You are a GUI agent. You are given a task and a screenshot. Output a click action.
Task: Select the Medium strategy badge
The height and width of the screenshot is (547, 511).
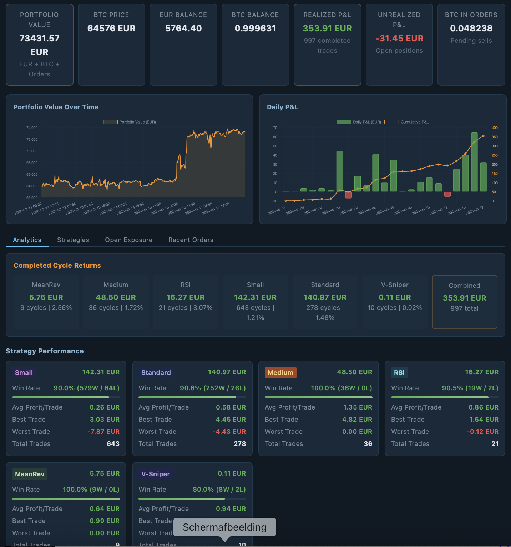coord(280,372)
